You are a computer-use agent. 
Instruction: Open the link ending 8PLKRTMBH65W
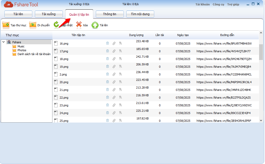pos(224,44)
